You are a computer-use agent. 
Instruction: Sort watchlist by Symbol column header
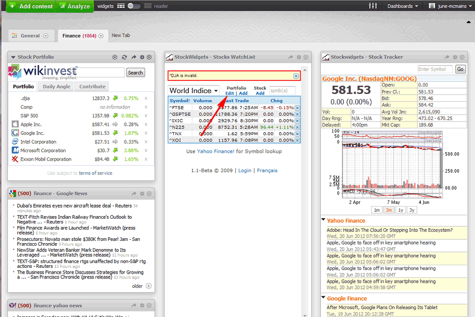(179, 101)
